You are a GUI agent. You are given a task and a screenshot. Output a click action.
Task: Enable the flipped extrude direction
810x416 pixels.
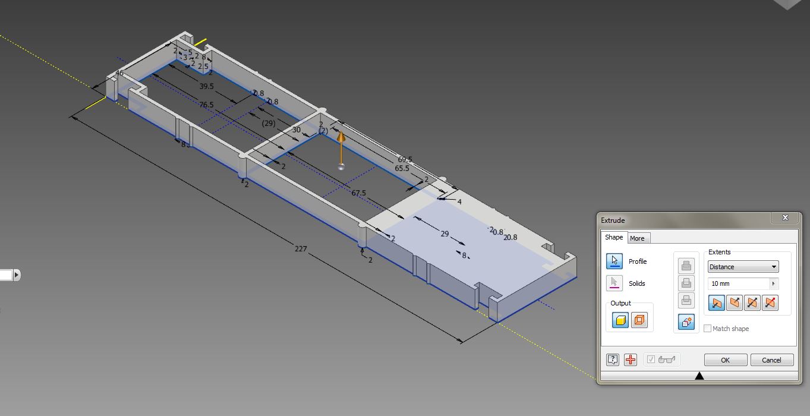tap(735, 303)
